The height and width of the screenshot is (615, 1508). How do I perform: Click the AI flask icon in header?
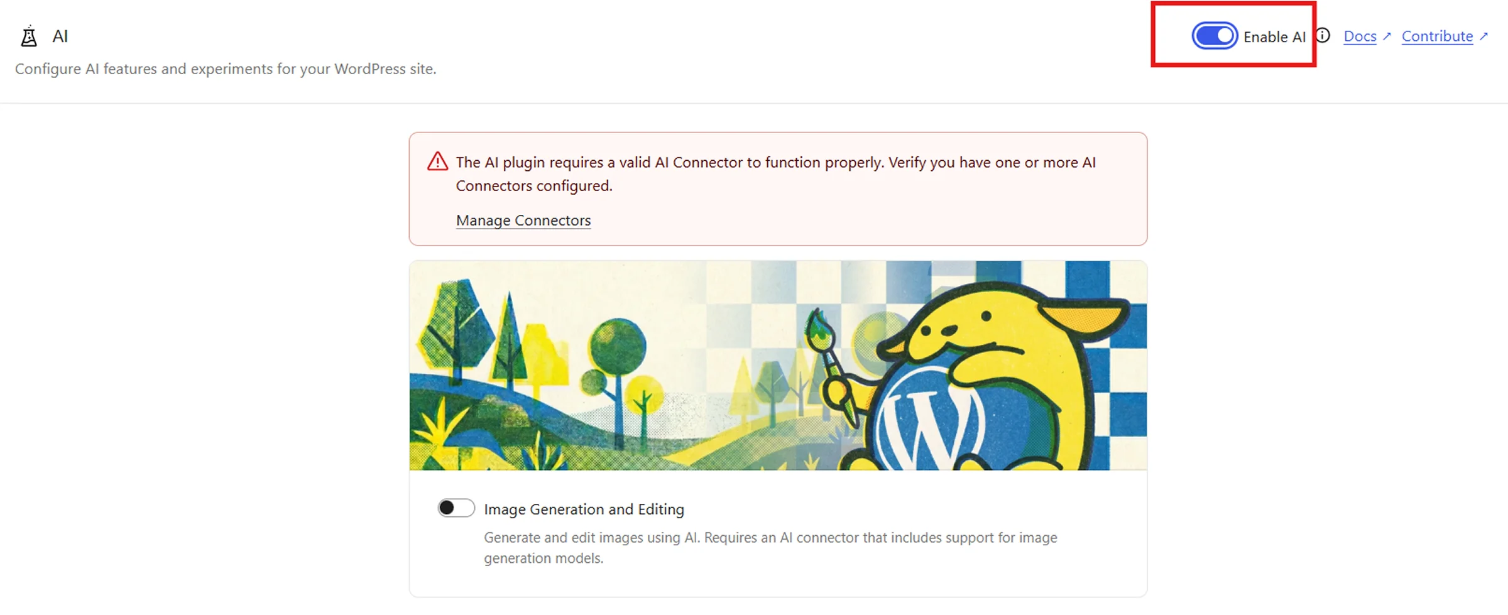coord(29,36)
